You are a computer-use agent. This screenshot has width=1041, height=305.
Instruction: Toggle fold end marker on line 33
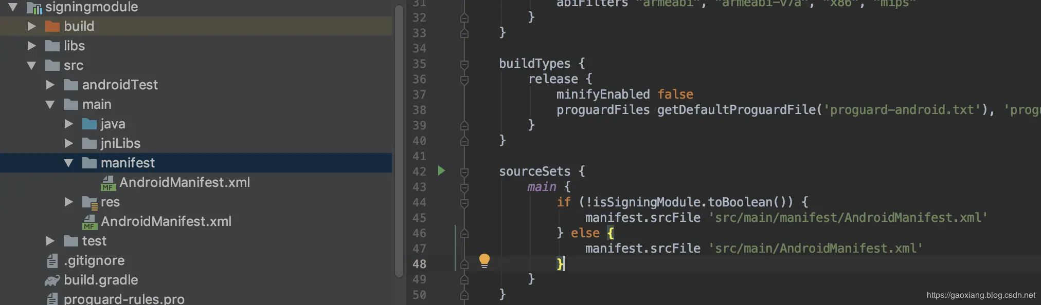click(464, 33)
